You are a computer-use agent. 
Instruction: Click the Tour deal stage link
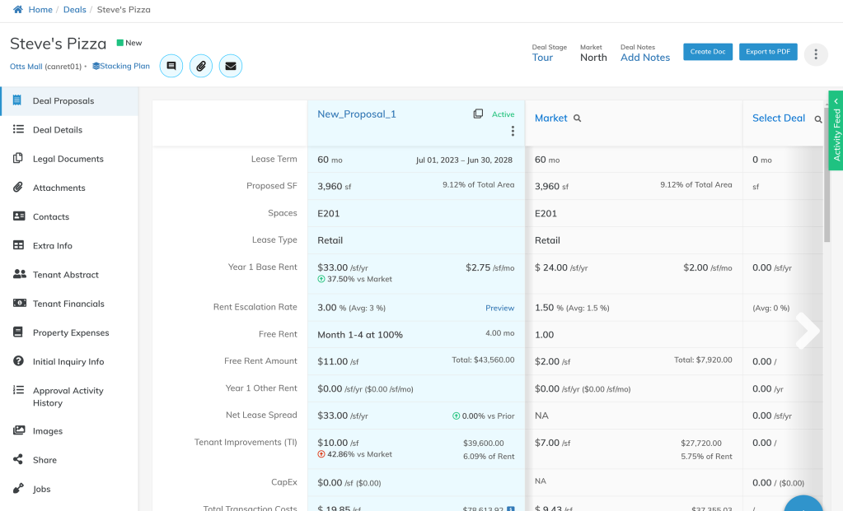point(542,58)
